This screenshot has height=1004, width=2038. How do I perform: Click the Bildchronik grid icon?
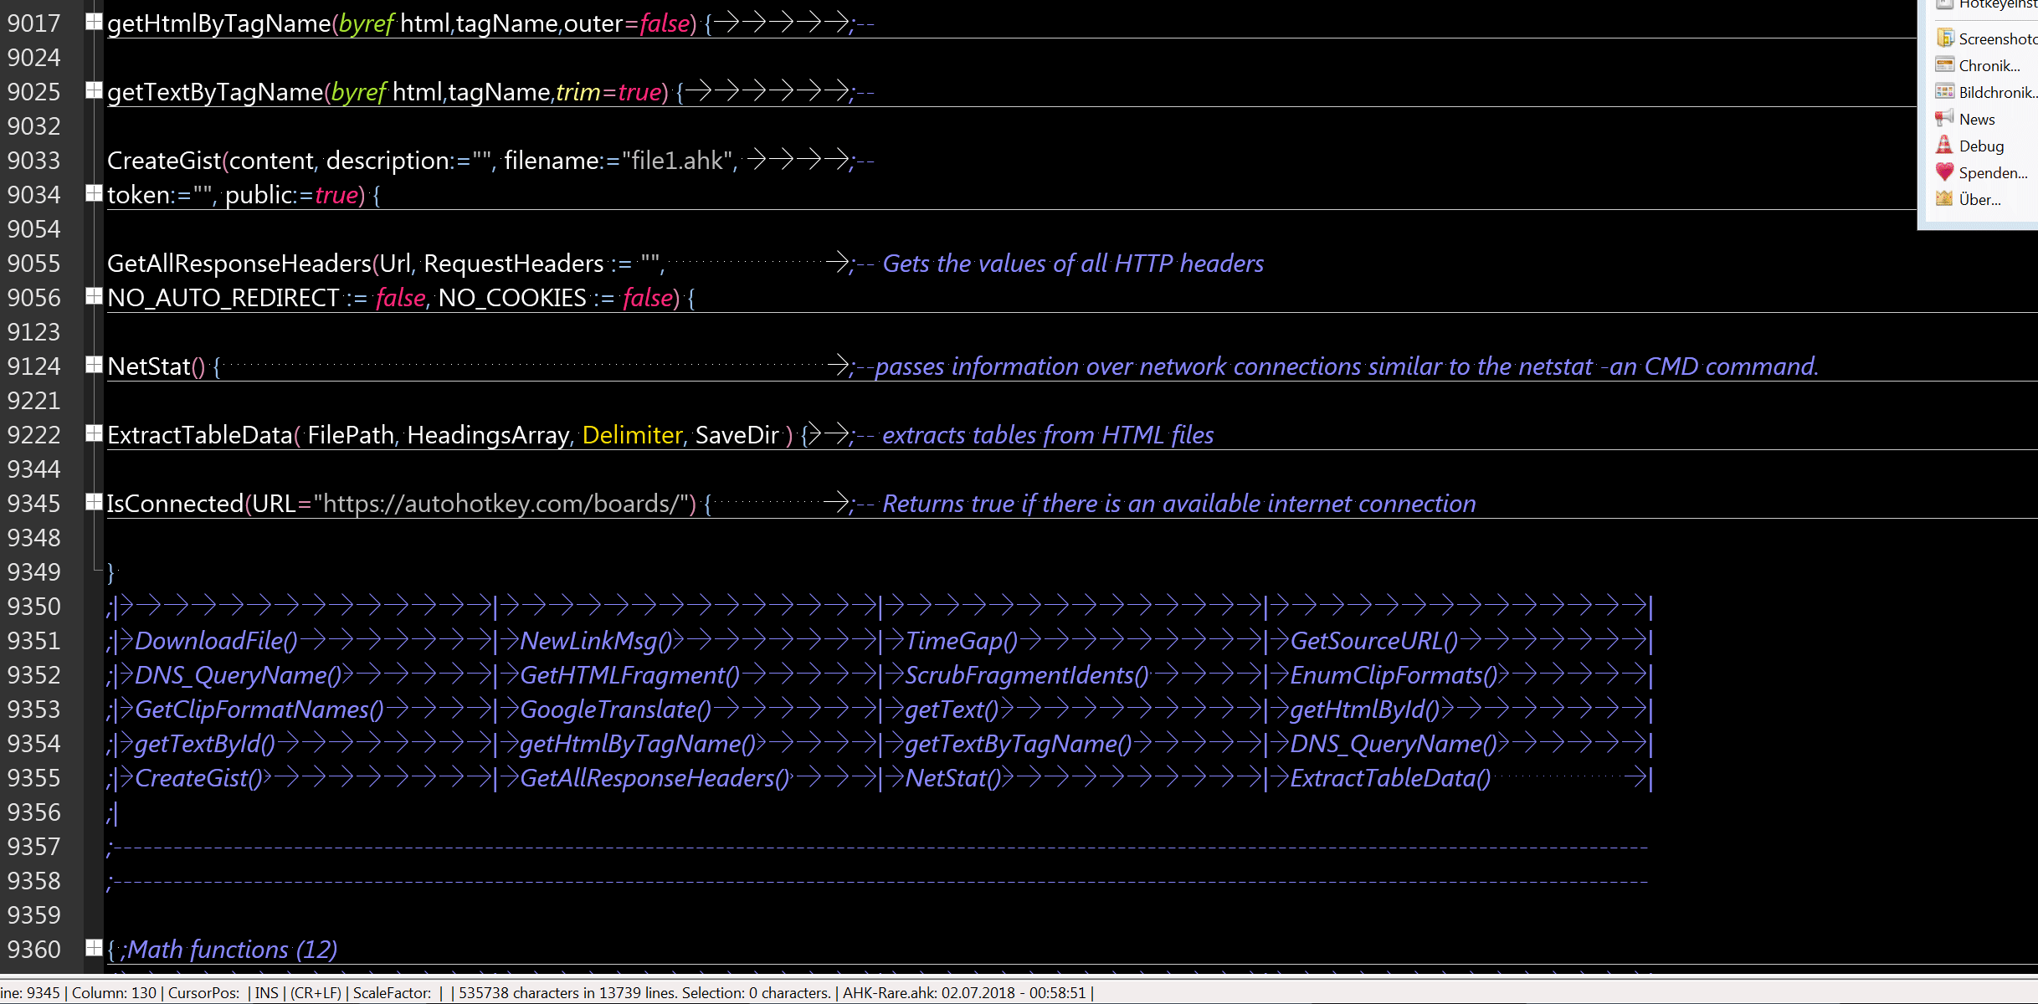click(x=1945, y=92)
